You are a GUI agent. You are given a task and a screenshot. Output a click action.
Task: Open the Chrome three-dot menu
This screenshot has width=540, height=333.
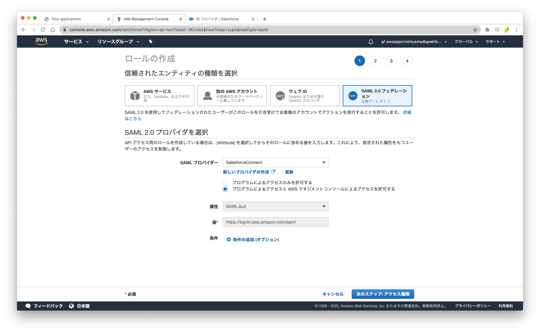pos(516,30)
